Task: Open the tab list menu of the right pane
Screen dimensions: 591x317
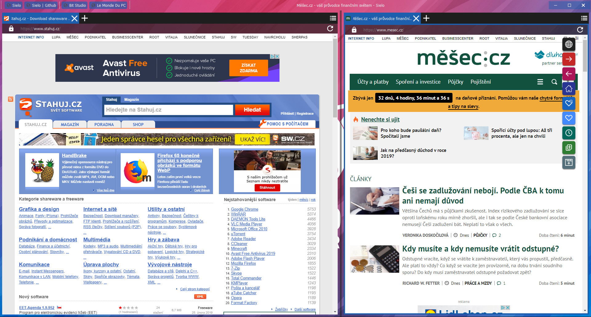Action: (584, 18)
